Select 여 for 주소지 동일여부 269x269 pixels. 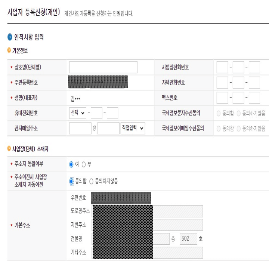coord(71,164)
